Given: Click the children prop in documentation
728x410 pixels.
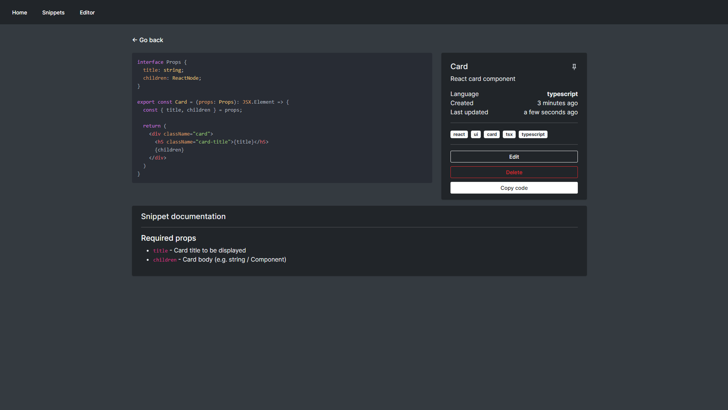Looking at the screenshot, I should [165, 260].
